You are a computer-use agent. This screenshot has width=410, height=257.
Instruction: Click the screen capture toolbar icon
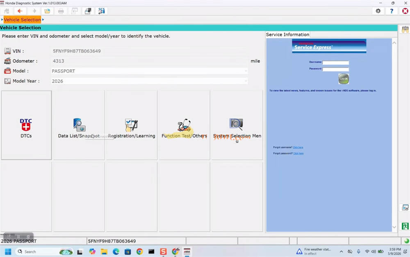click(75, 11)
